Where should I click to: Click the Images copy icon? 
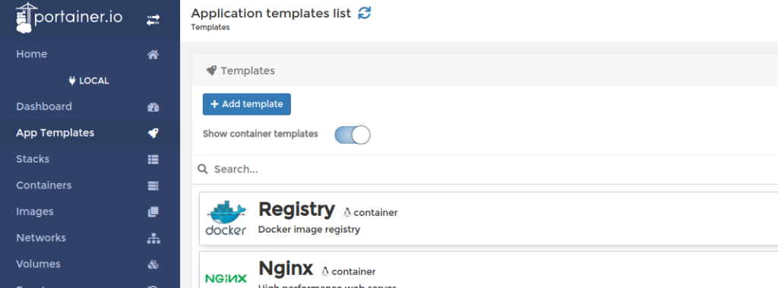(x=153, y=212)
